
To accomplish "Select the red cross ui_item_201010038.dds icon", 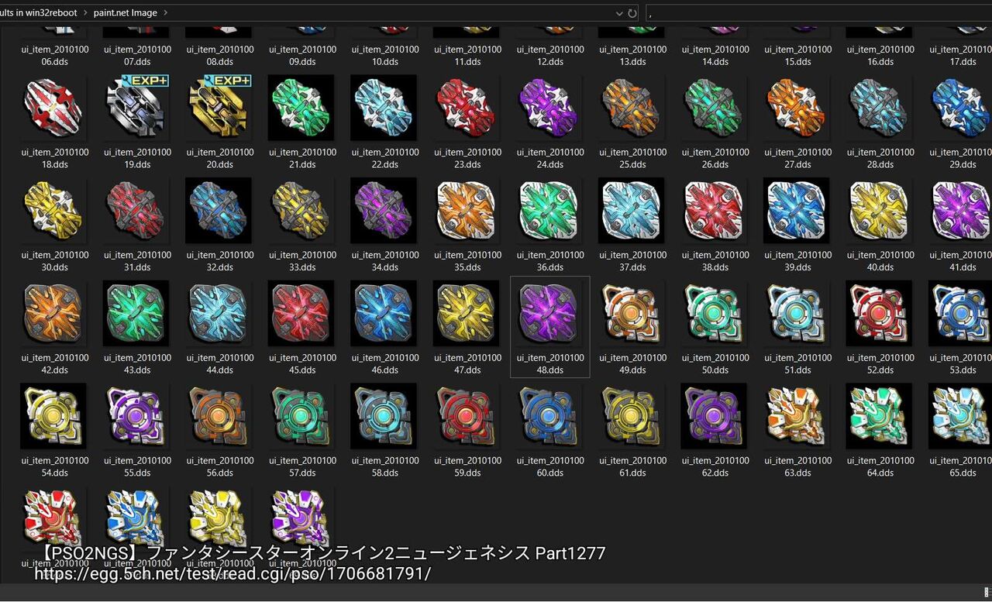I will (x=715, y=211).
